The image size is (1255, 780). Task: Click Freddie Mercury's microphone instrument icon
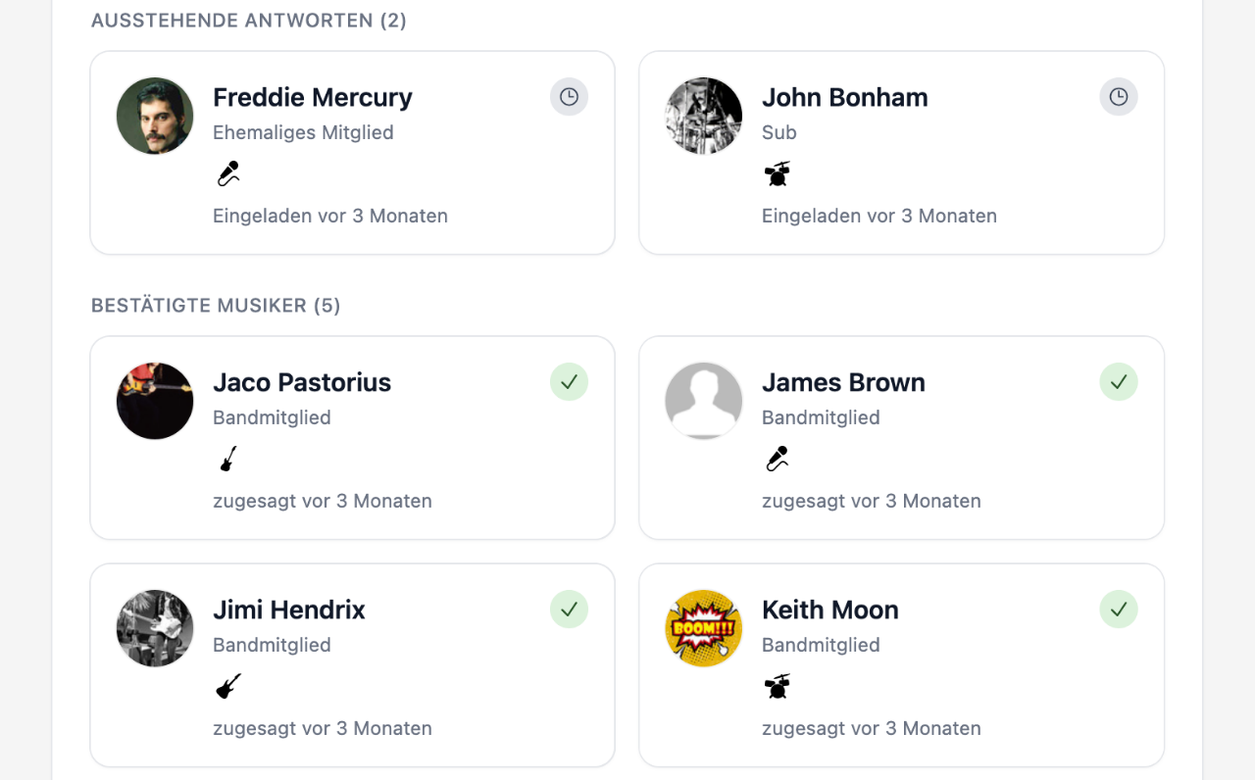228,174
